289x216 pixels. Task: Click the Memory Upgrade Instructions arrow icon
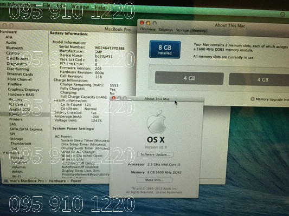click(252, 99)
